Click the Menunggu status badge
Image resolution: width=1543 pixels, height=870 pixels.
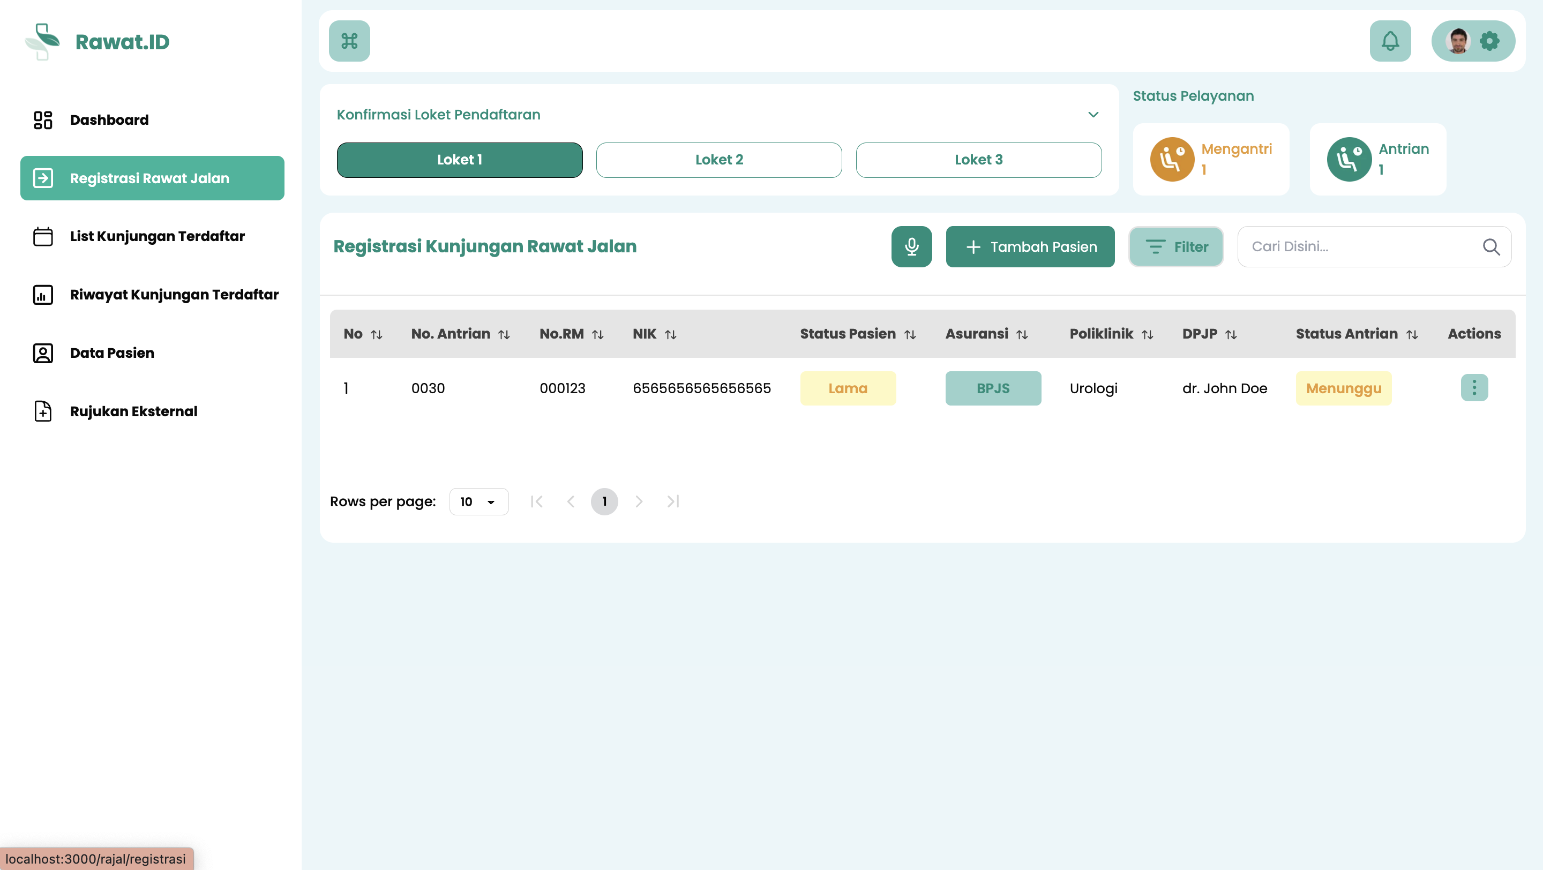click(1344, 388)
